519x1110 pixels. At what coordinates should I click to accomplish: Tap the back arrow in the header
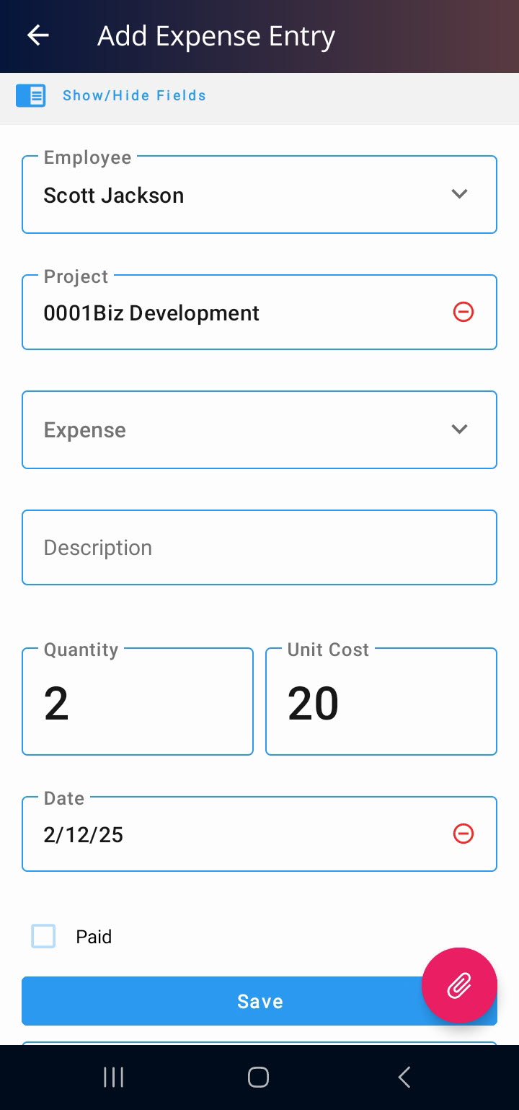coord(37,35)
